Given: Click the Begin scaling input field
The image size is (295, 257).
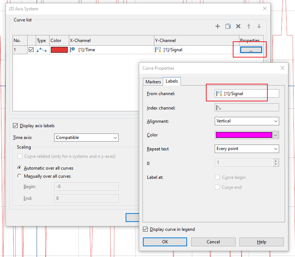Looking at the screenshot, I should pyautogui.click(x=86, y=187).
